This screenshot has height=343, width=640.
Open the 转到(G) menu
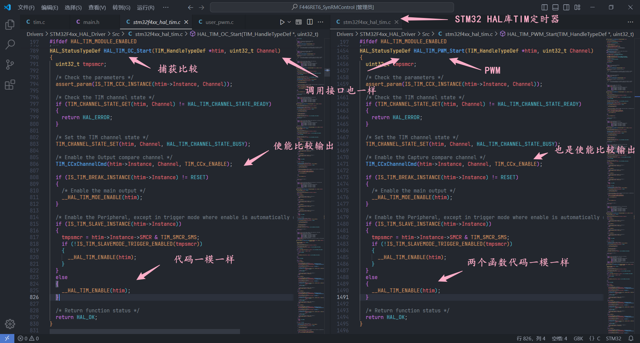pos(121,7)
